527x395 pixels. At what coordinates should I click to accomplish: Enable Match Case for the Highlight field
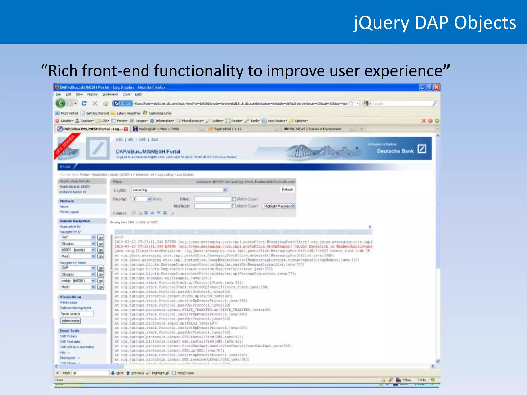(x=234, y=206)
